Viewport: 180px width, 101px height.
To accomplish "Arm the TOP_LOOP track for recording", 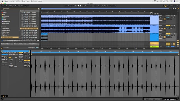I will pos(174,34).
